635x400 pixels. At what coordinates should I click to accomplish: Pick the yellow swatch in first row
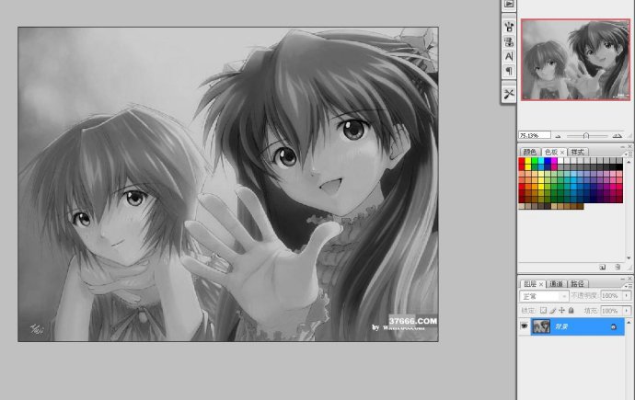[x=528, y=161]
